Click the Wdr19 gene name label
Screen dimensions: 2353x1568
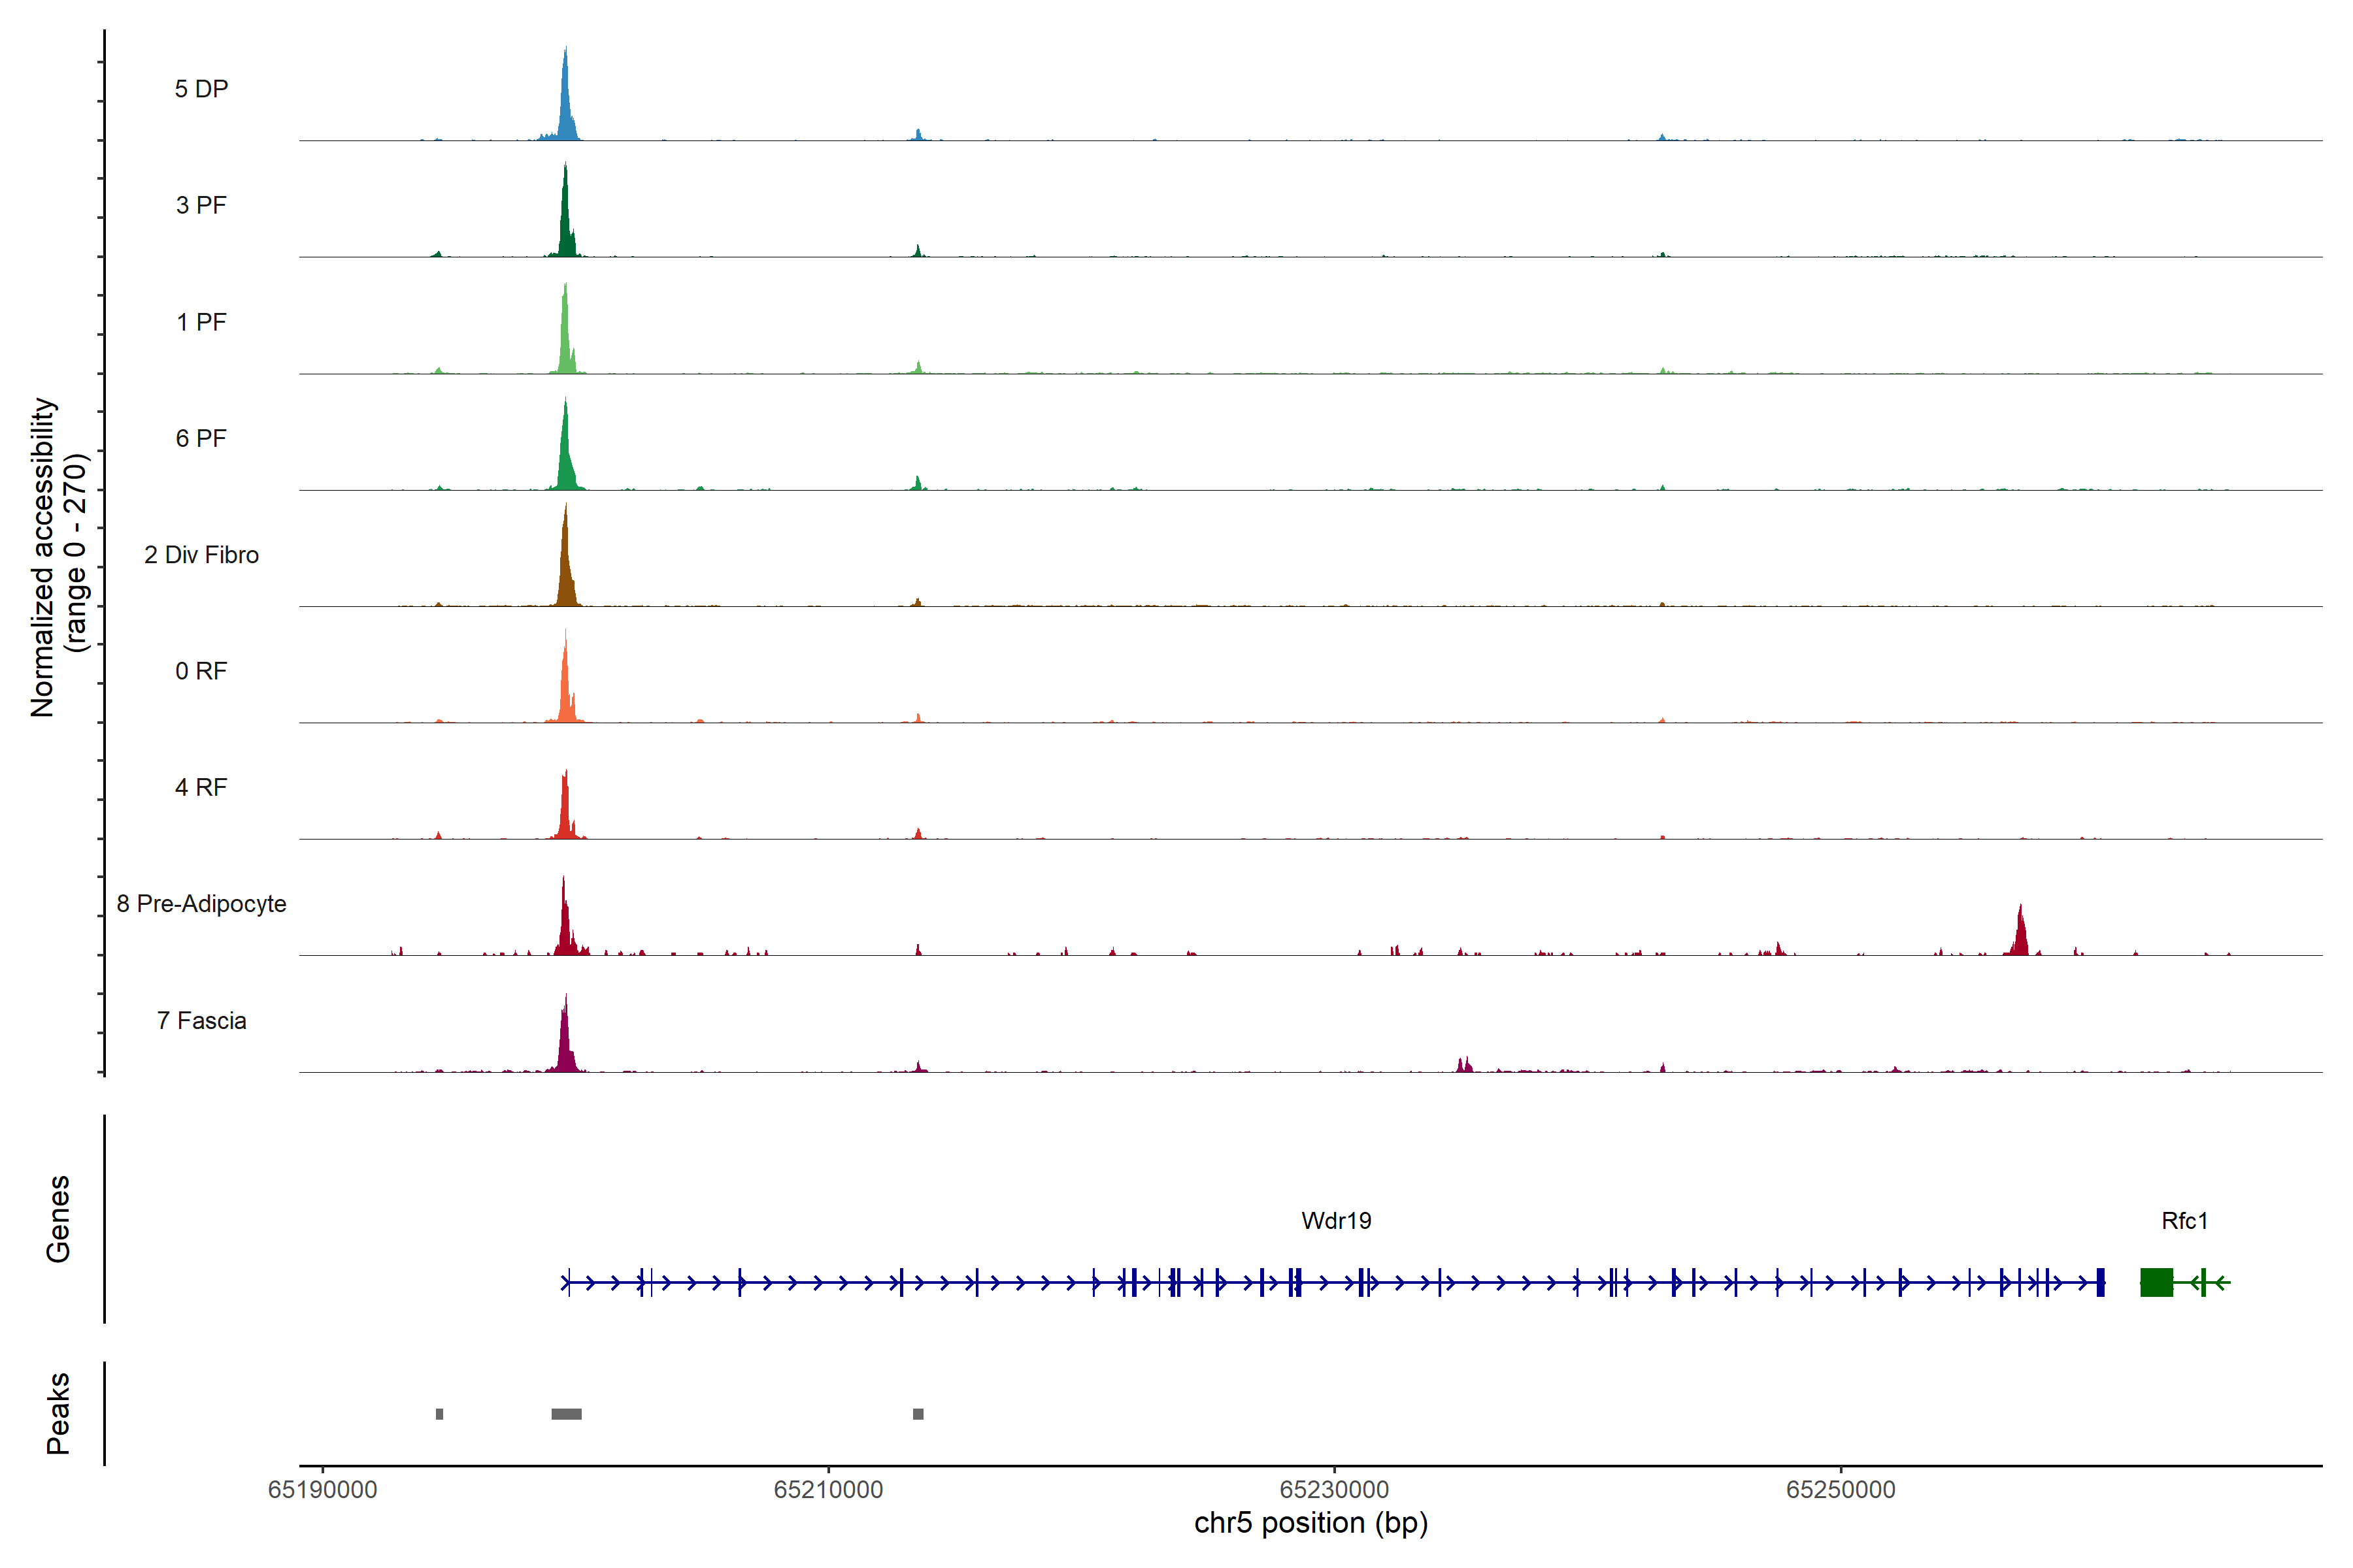[1335, 1221]
